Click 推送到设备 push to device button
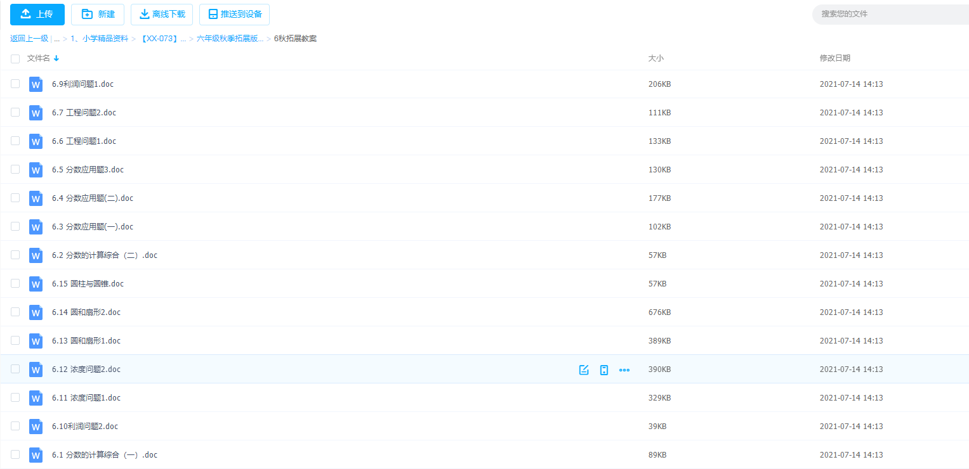Viewport: 969px width, 469px height. click(x=234, y=14)
